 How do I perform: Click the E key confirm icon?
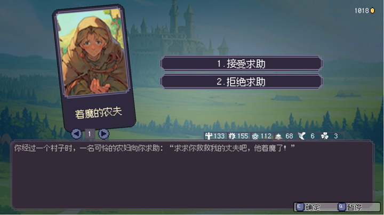(x=299, y=207)
